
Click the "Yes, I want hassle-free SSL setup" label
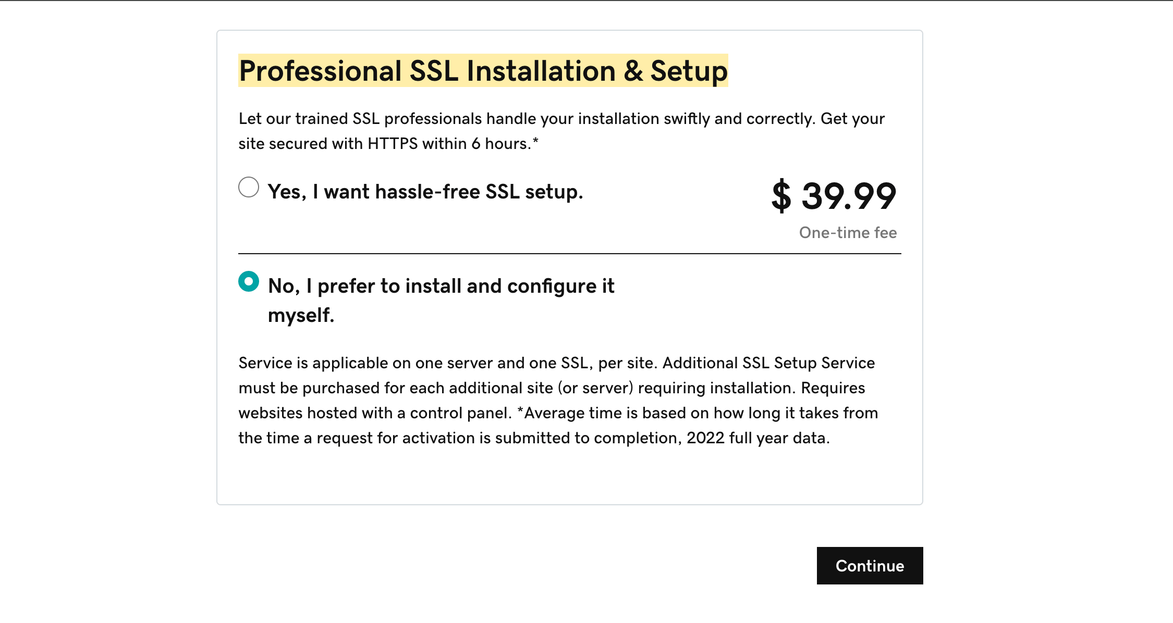[425, 192]
